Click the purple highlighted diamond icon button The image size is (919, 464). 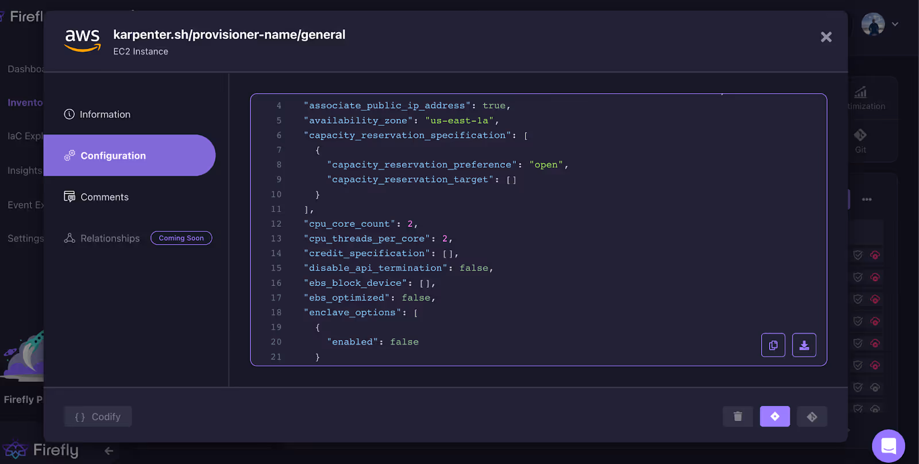coord(775,416)
